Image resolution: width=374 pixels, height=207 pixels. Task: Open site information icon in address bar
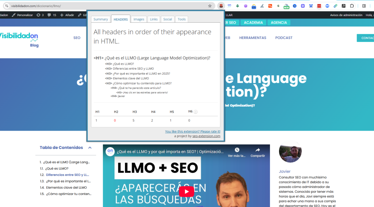(7, 6)
